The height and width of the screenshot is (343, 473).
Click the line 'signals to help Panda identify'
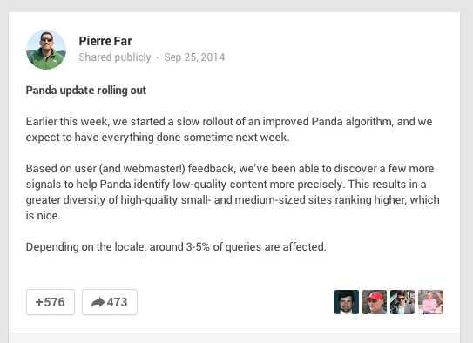[x=226, y=185]
